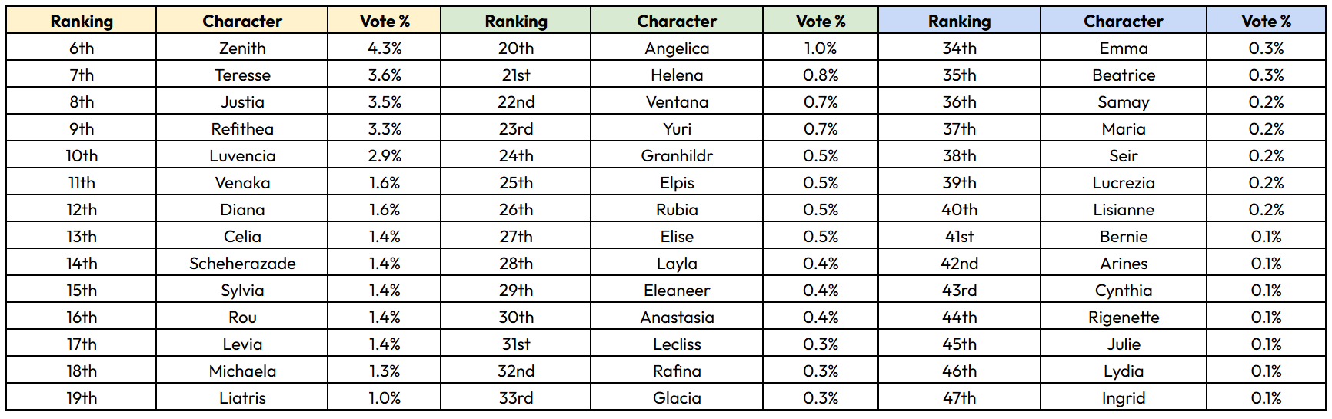
Task: Select the Glacia character cell
Action: coord(677,397)
